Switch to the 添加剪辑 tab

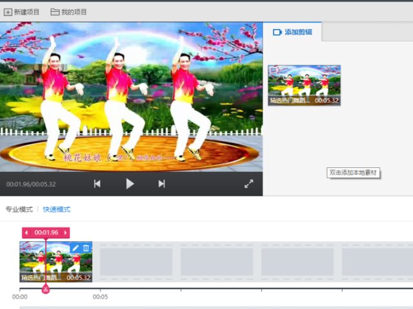(292, 32)
